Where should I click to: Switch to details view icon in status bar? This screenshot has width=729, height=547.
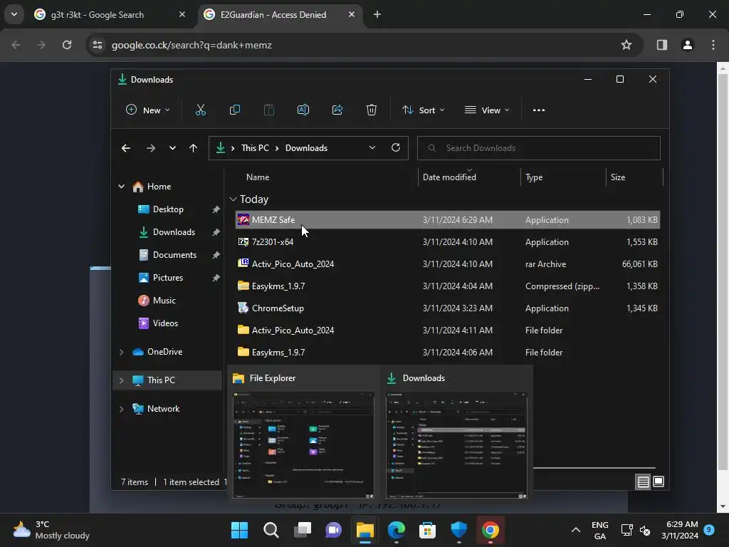click(x=643, y=482)
